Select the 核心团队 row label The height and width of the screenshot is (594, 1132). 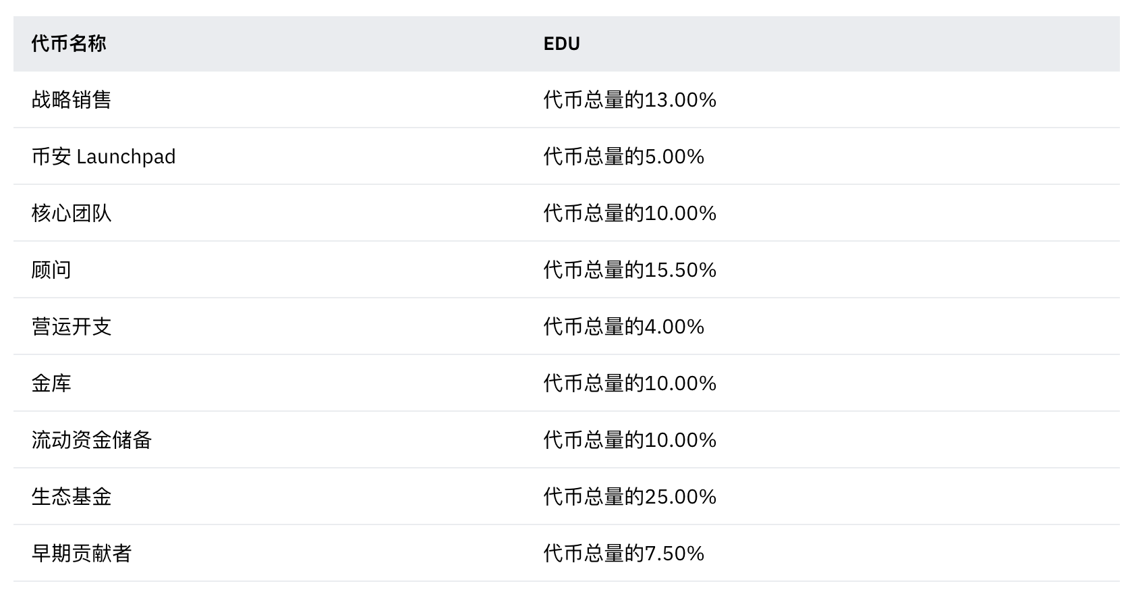click(x=72, y=213)
